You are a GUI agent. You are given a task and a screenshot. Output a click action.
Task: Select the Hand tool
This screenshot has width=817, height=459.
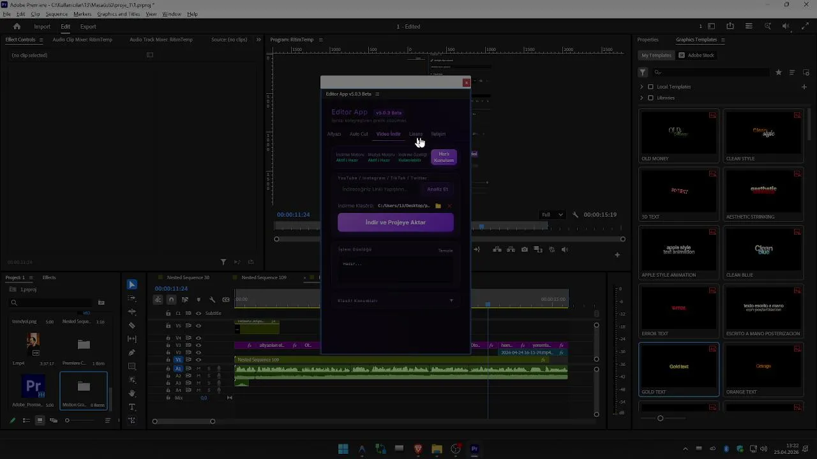pos(132,393)
